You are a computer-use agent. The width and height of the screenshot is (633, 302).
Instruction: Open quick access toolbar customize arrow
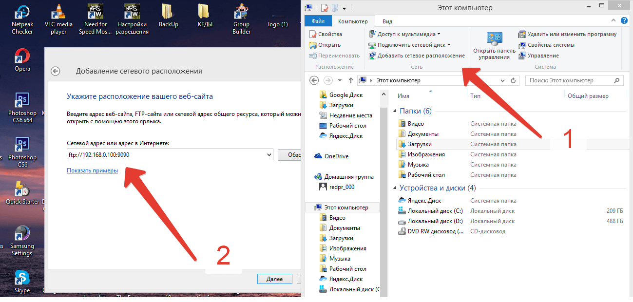(x=344, y=8)
